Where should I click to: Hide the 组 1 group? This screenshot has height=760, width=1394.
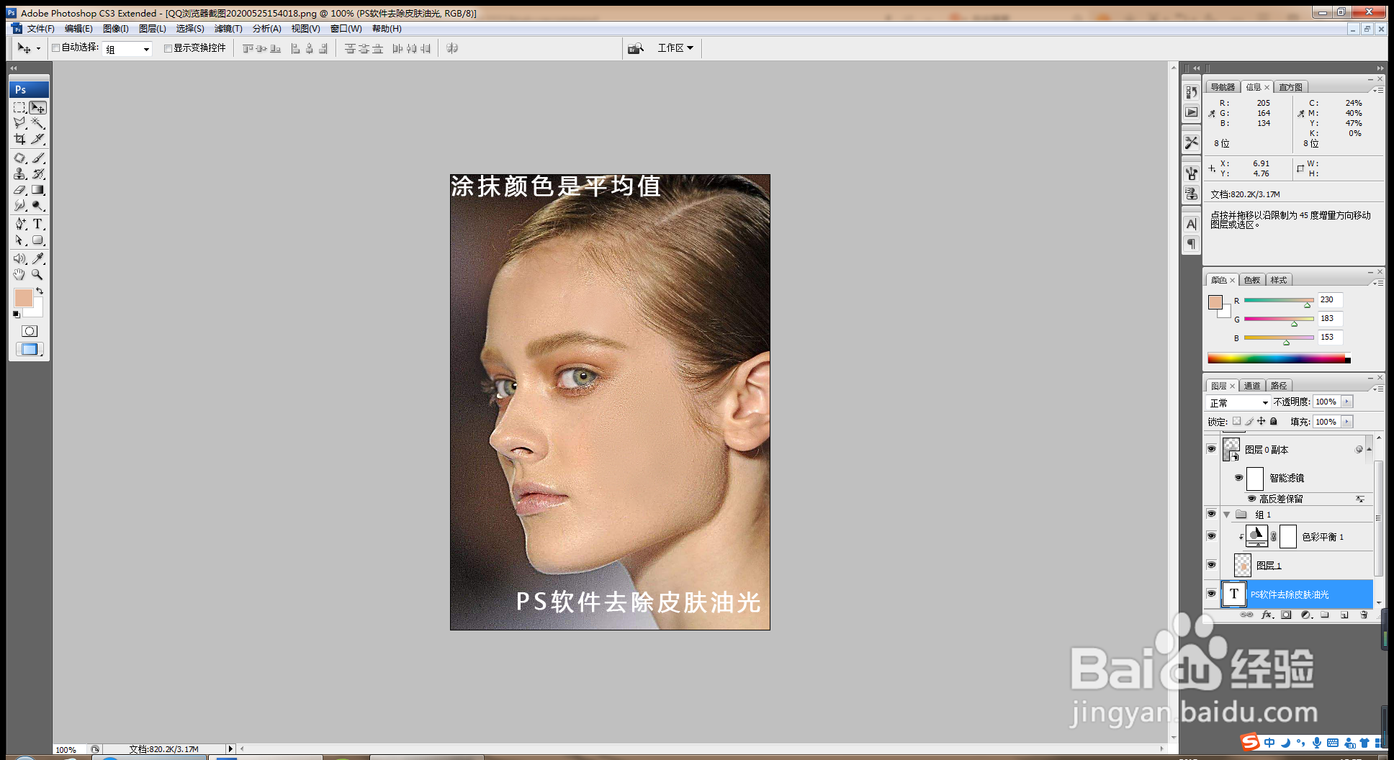(1211, 514)
